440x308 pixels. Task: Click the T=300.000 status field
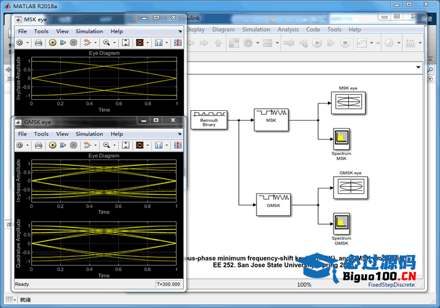pyautogui.click(x=169, y=284)
